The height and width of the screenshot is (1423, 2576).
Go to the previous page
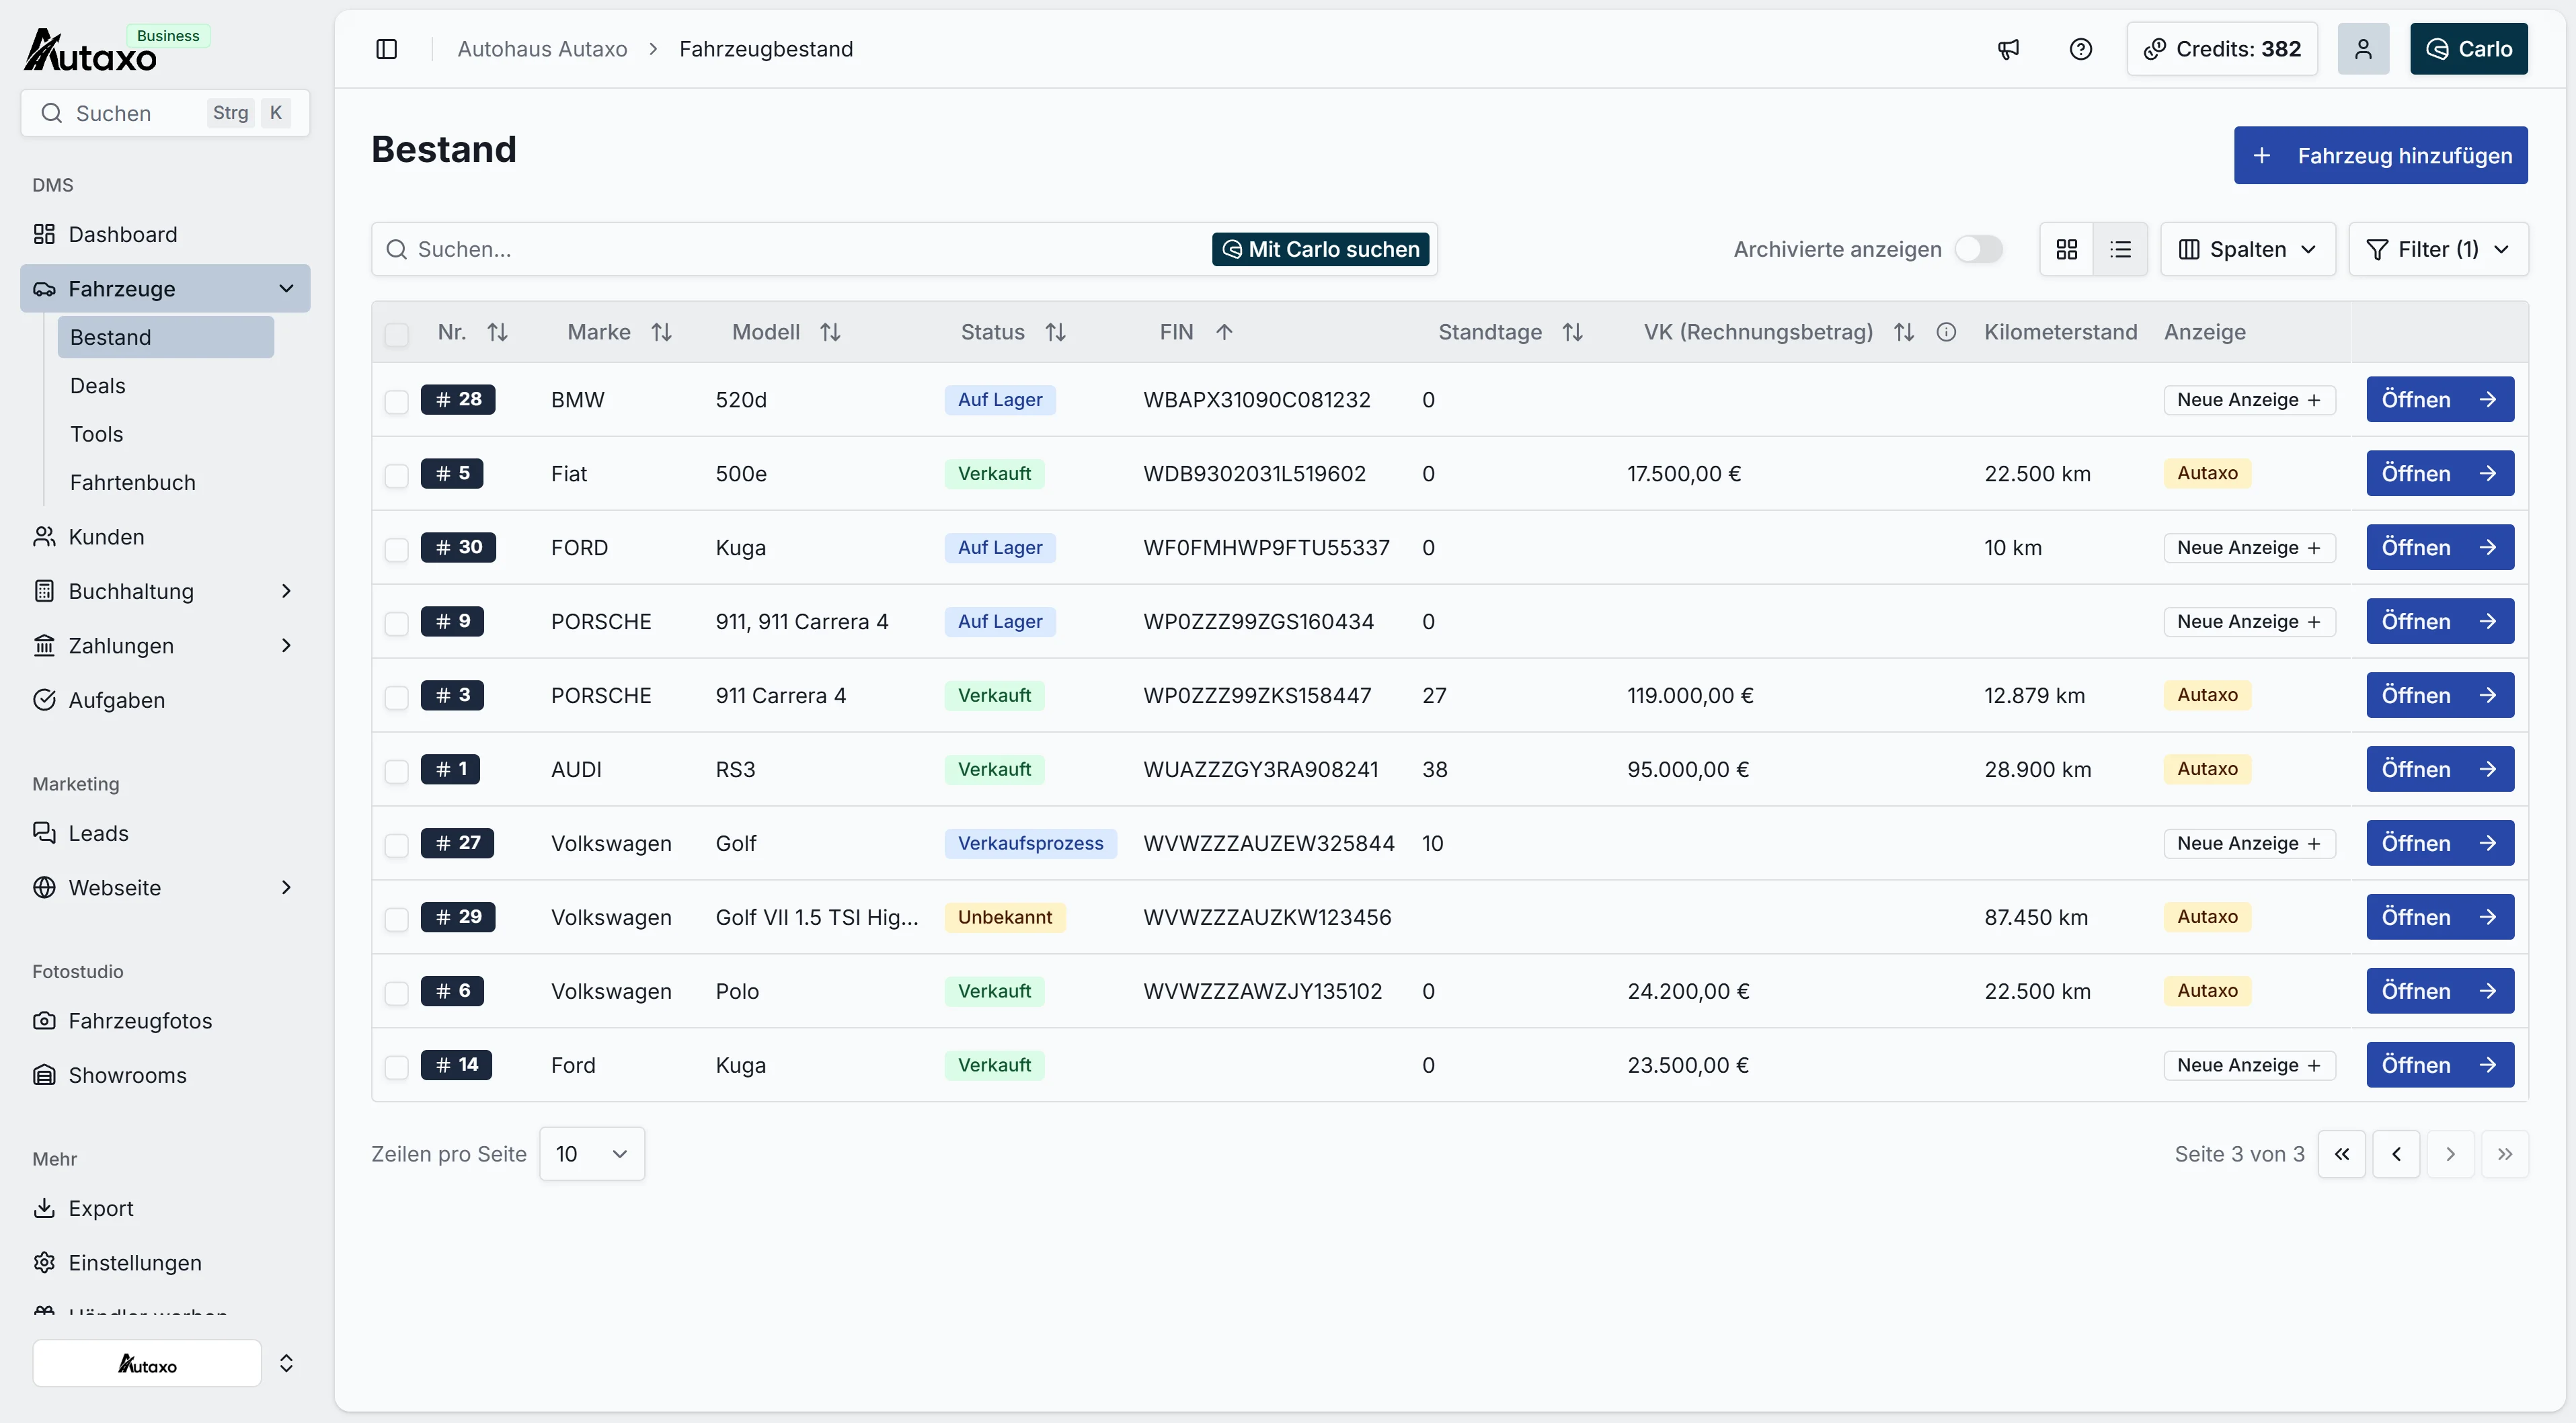point(2396,1154)
